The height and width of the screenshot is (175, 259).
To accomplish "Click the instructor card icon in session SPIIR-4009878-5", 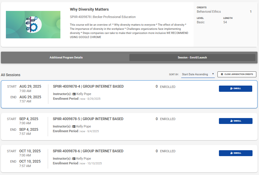I will point(74,127).
